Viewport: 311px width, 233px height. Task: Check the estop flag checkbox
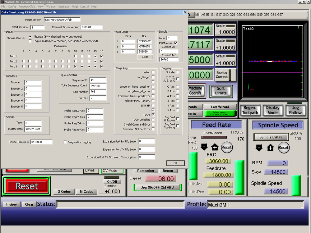point(153,72)
